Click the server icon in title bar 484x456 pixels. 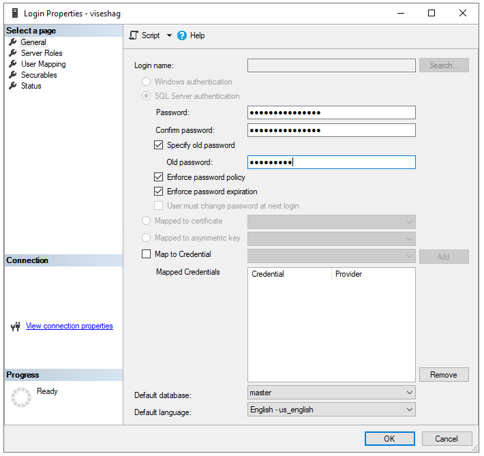pos(15,13)
